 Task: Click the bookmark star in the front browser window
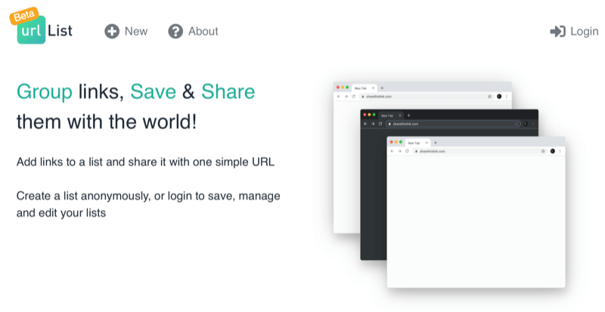click(543, 151)
